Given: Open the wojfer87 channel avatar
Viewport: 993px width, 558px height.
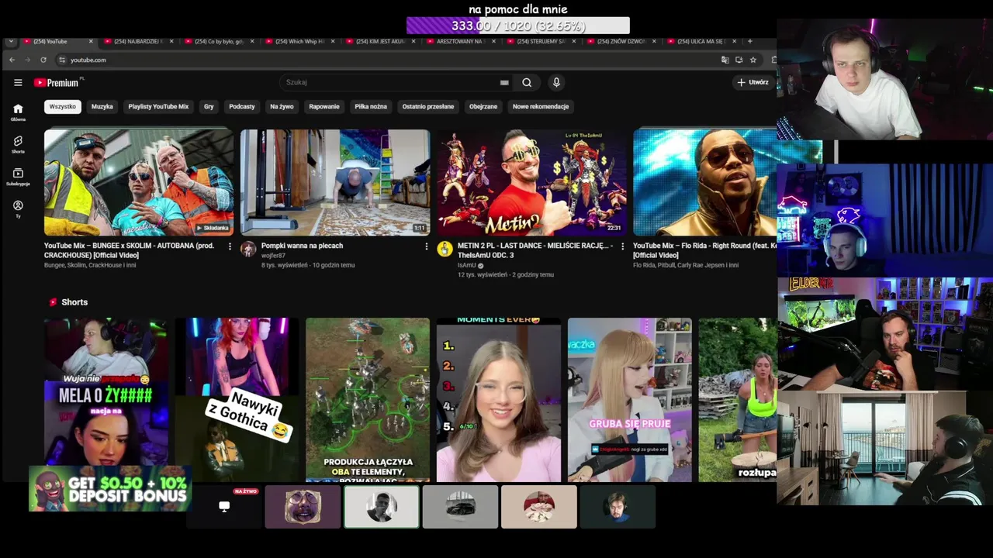Looking at the screenshot, I should [x=248, y=249].
